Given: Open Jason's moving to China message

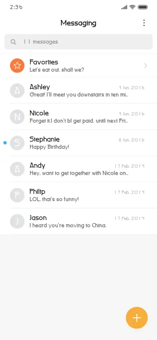Looking at the screenshot, I should 78,221.
